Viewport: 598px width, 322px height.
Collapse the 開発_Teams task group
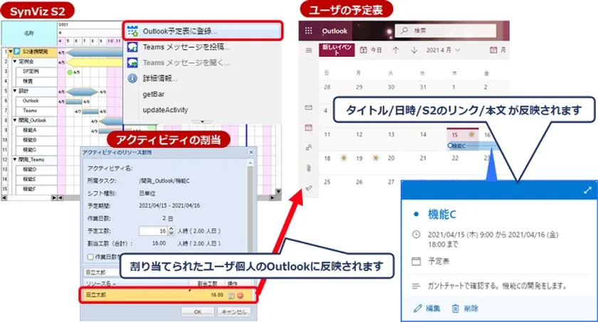coord(15,159)
